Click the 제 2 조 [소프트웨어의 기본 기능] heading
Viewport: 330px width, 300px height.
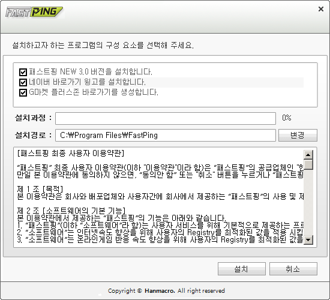pyautogui.click(x=71, y=211)
